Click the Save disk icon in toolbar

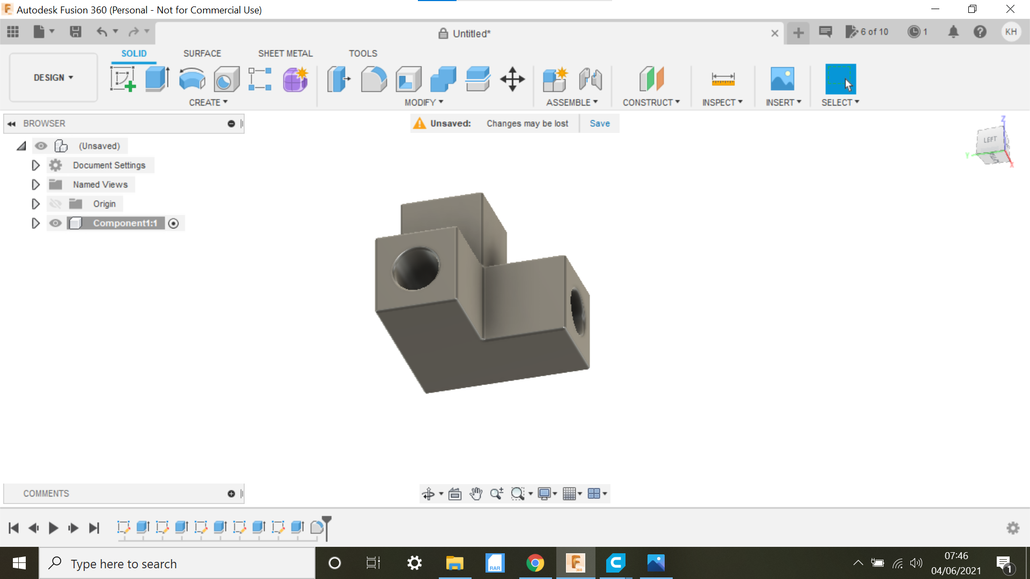coord(76,32)
